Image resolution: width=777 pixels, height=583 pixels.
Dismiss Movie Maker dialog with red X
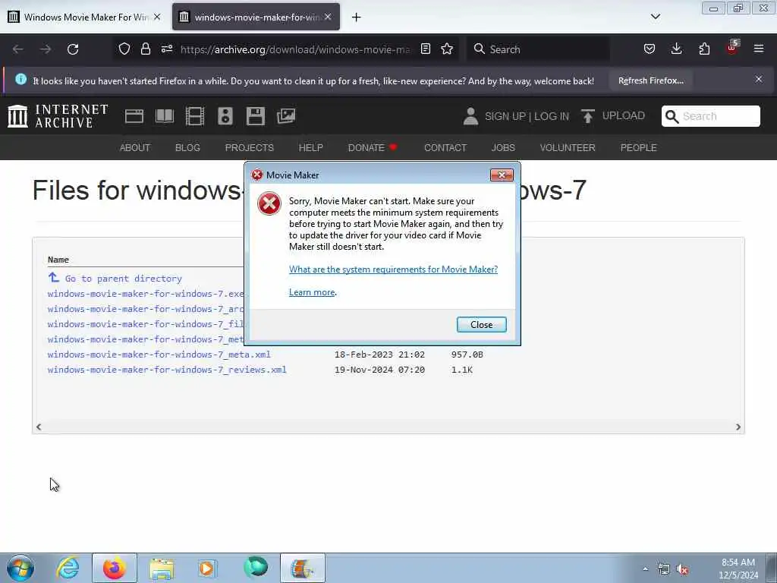(x=502, y=175)
